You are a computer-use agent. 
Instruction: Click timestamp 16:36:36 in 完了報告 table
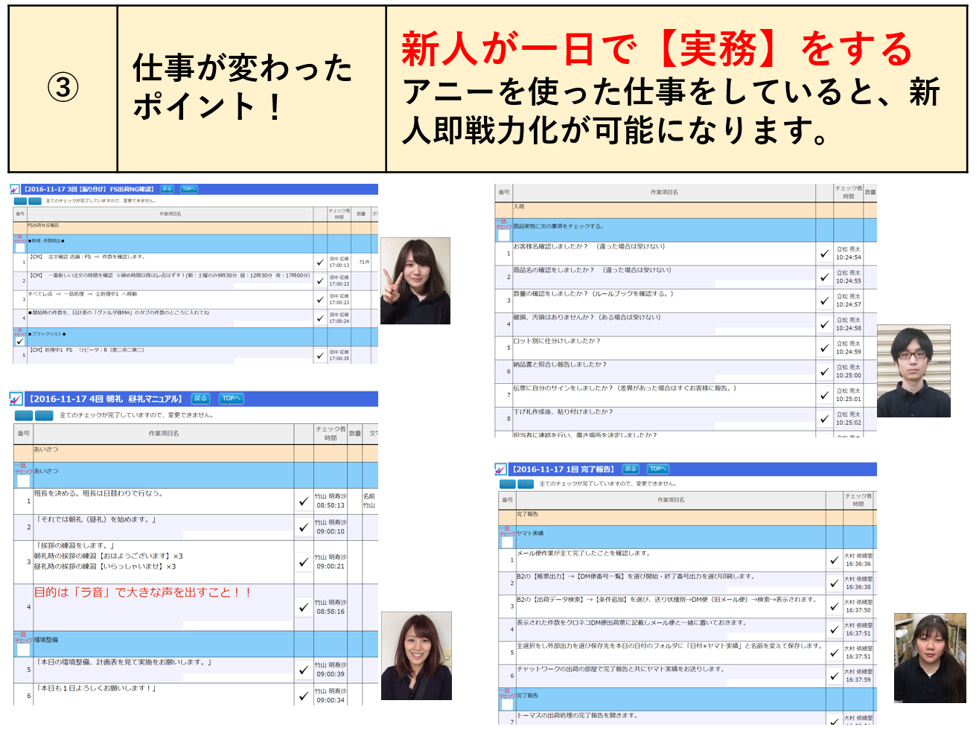pos(858,564)
